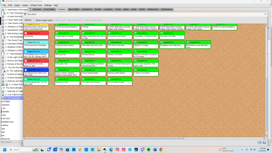Open the Submissions tab
This screenshot has height=153, width=272.
[166, 10]
